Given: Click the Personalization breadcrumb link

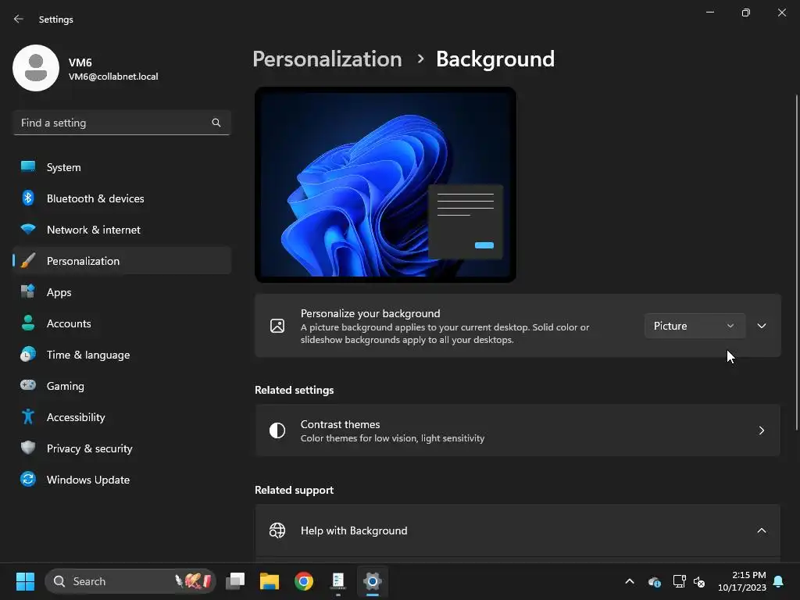Looking at the screenshot, I should click(327, 59).
